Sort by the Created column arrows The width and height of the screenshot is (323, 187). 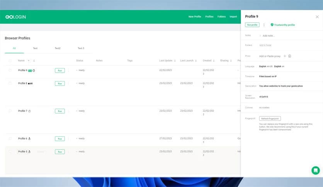(x=214, y=61)
